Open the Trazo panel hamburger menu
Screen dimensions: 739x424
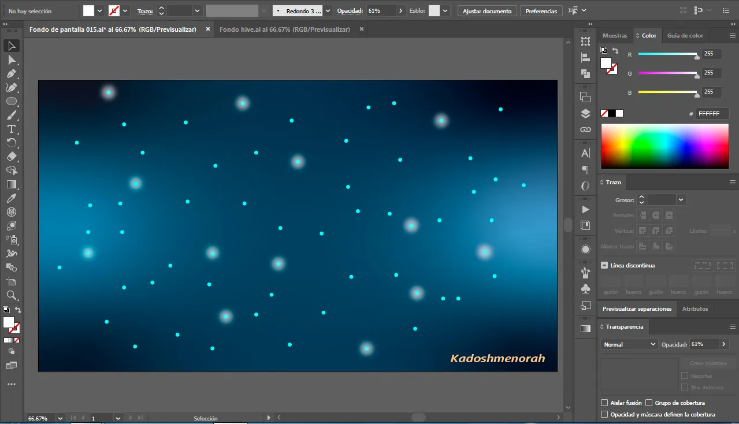click(x=733, y=182)
